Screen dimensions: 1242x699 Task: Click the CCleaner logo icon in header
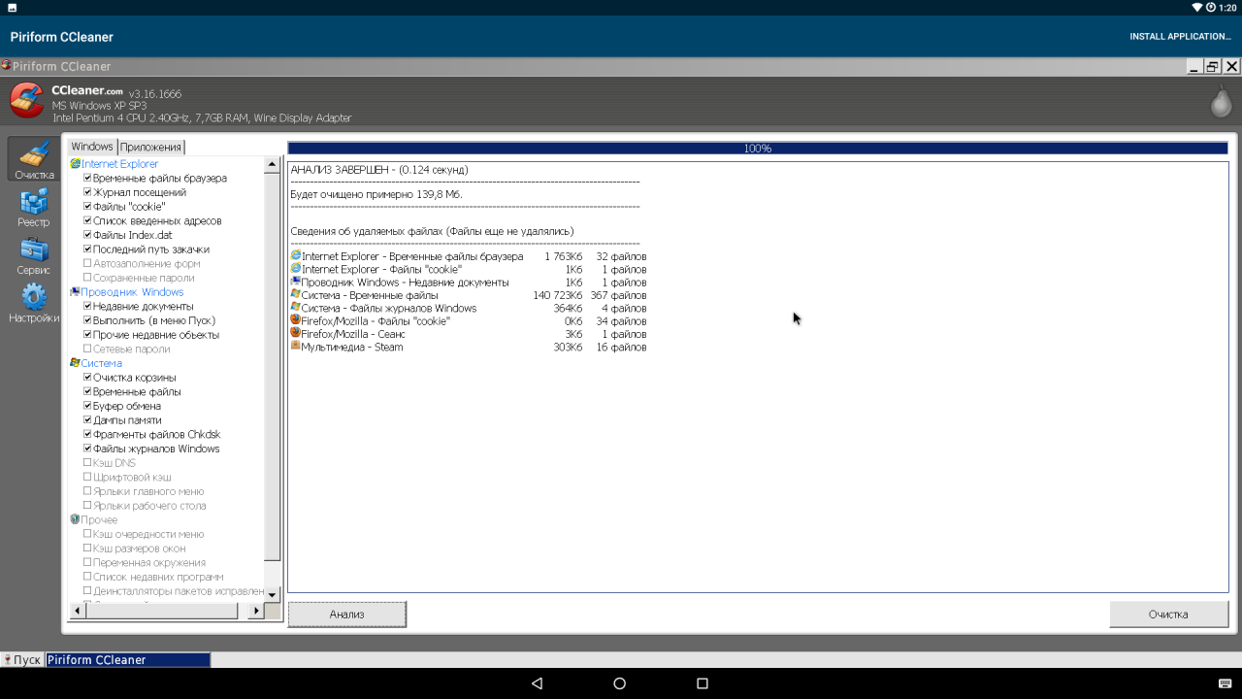coord(26,100)
